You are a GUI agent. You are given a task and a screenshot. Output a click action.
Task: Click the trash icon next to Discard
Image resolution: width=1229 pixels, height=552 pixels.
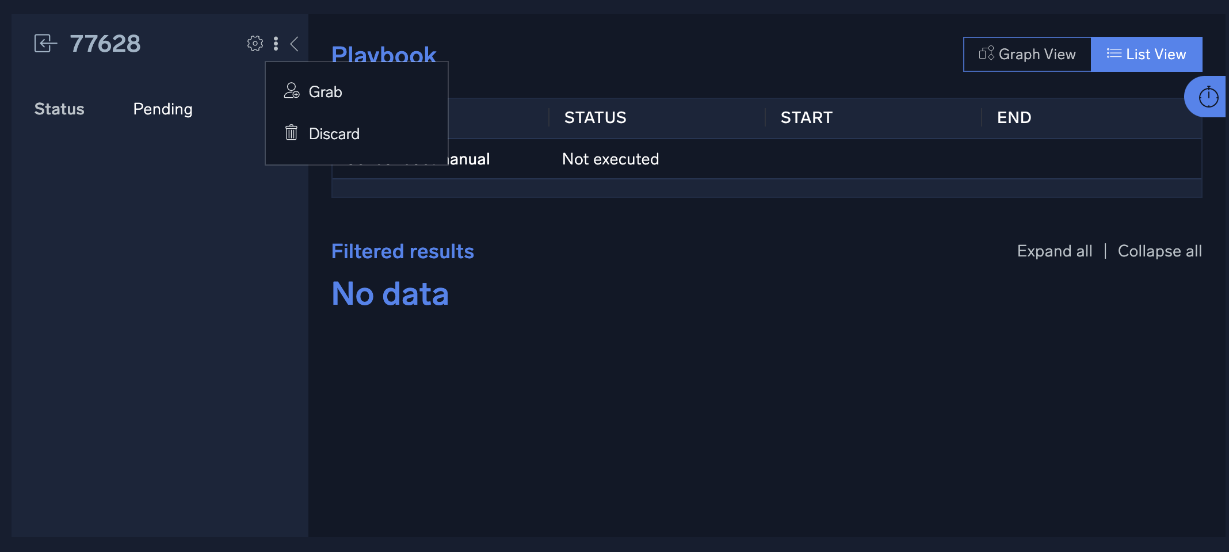click(x=292, y=133)
